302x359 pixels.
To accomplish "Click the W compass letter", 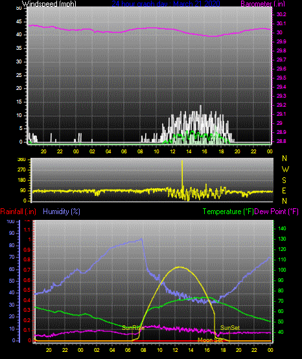I will [285, 169].
